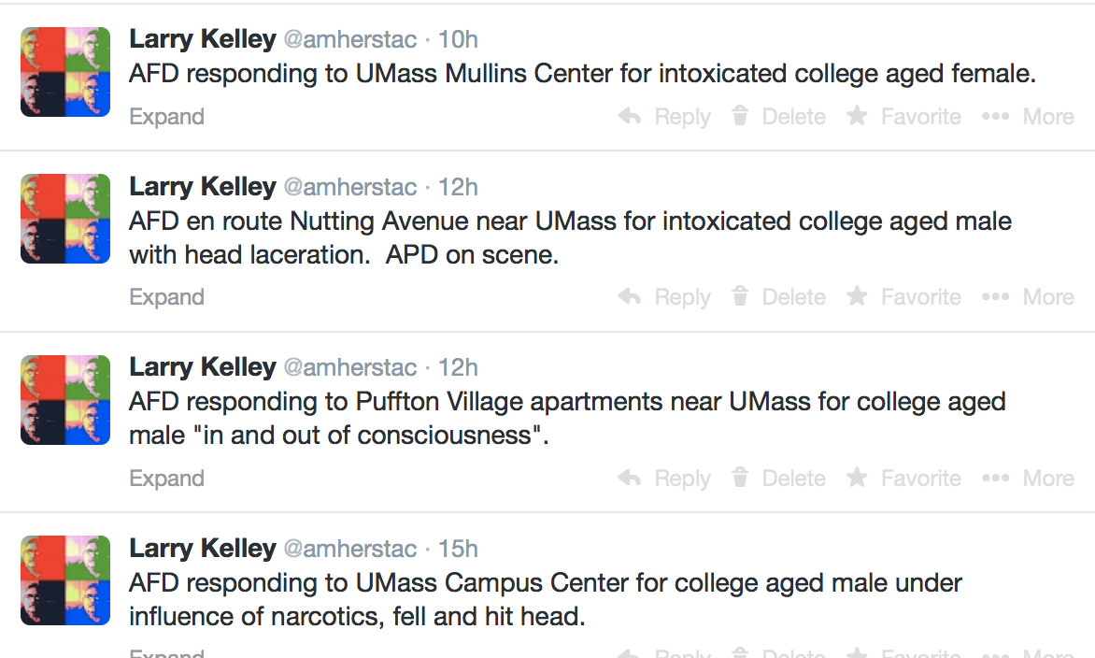Click Reply arrow on Puffton Village tweet
The height and width of the screenshot is (658, 1095).
pyautogui.click(x=630, y=479)
